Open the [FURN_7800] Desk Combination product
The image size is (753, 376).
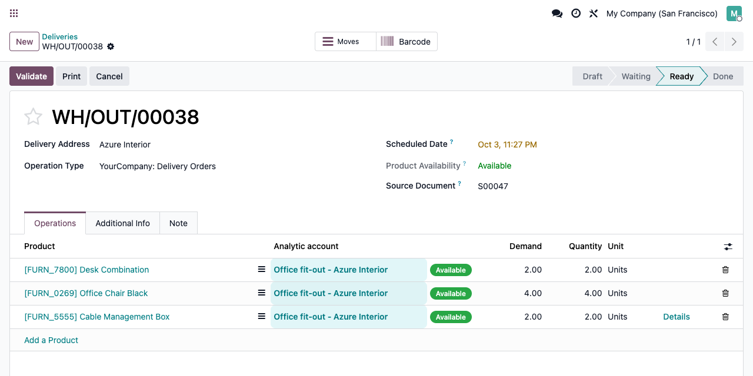point(86,270)
